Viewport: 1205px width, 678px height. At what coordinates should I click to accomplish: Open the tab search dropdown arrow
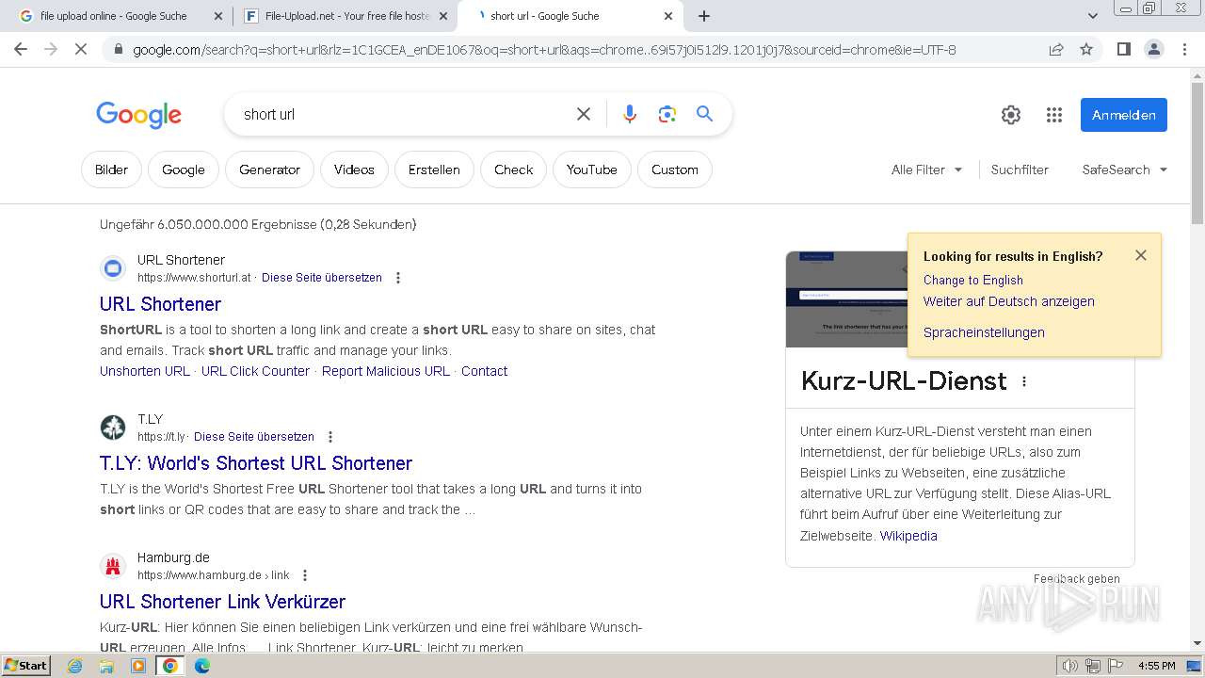(1092, 16)
